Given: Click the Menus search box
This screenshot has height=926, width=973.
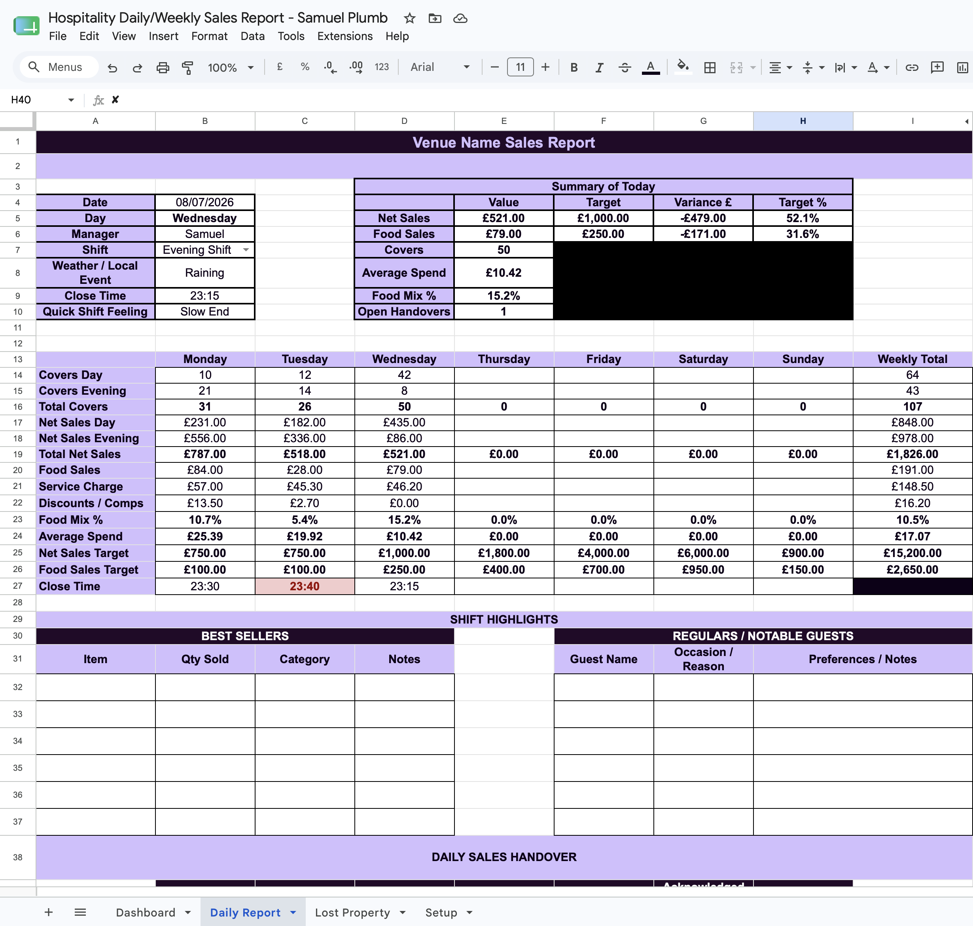Looking at the screenshot, I should tap(59, 67).
